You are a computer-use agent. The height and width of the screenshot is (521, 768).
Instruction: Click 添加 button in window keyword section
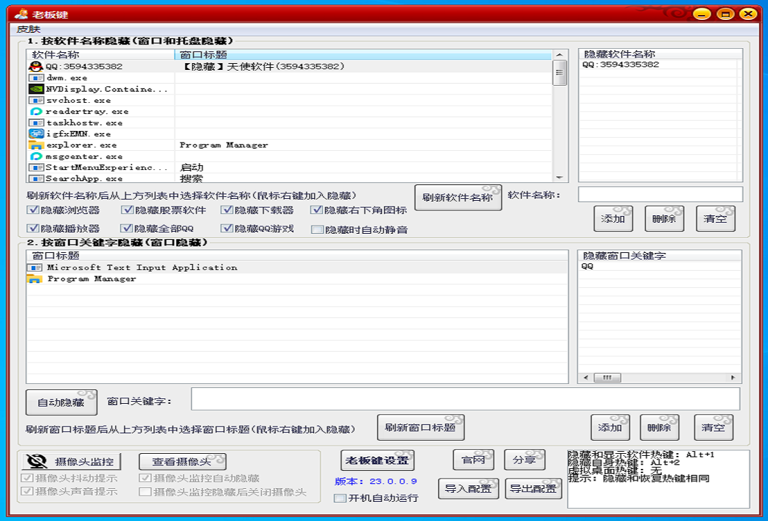point(610,428)
